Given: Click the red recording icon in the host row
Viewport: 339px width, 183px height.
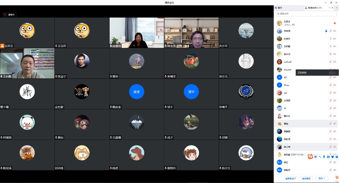Looking at the screenshot, I should 334,23.
